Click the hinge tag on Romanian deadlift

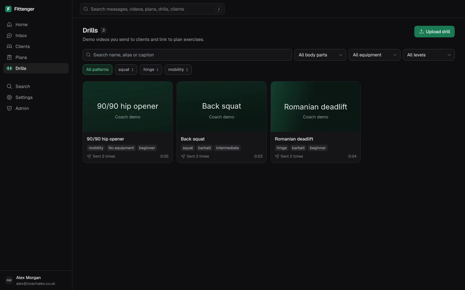click(282, 148)
